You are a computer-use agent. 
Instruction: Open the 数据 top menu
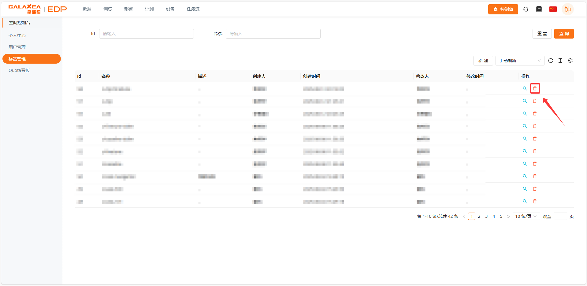click(87, 9)
